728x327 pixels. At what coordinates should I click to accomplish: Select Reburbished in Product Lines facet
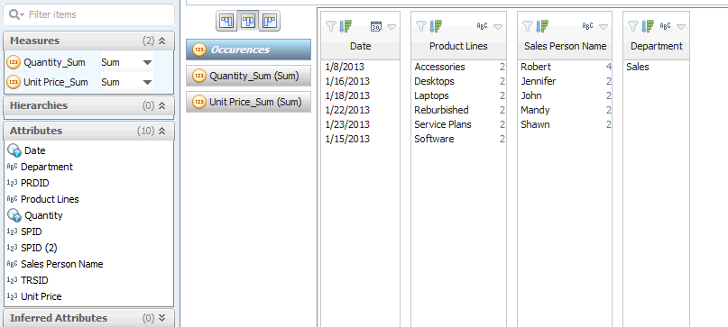tap(441, 110)
